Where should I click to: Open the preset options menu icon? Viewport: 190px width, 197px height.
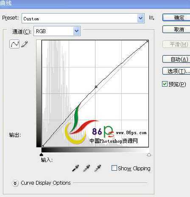pyautogui.click(x=152, y=18)
